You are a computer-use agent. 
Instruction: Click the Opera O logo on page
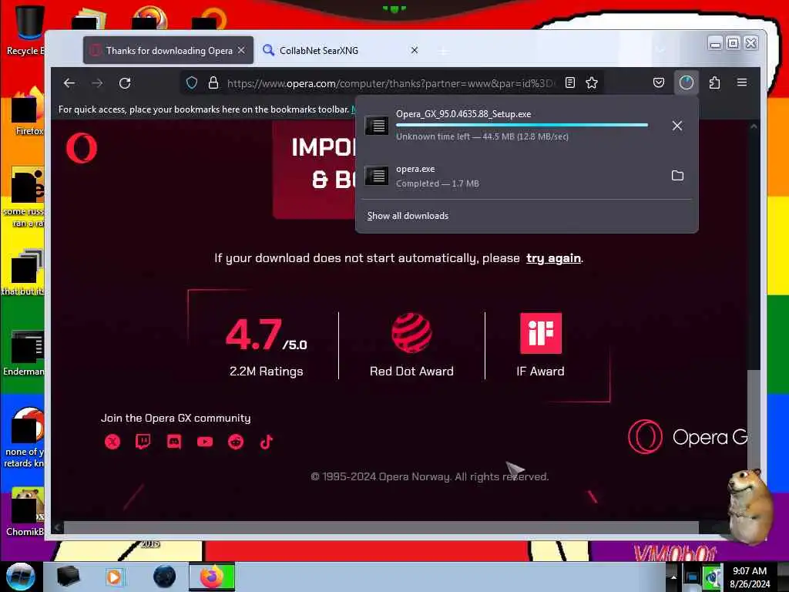point(82,148)
